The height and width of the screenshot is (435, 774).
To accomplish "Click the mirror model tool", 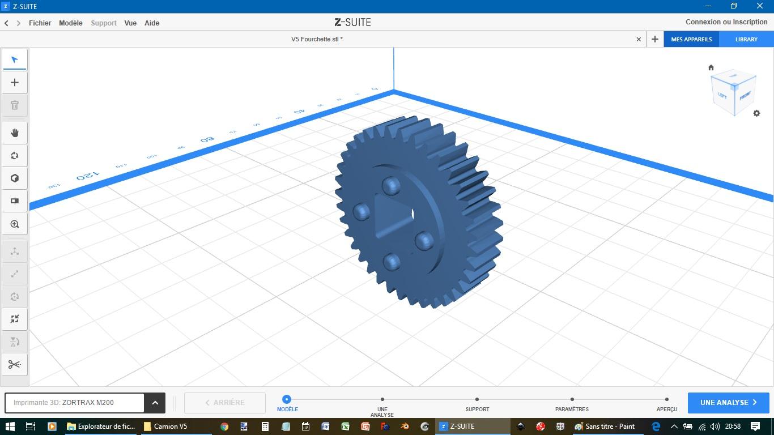I will pyautogui.click(x=15, y=342).
